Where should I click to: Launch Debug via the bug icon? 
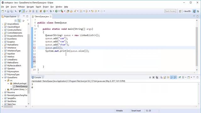[x=51, y=11]
